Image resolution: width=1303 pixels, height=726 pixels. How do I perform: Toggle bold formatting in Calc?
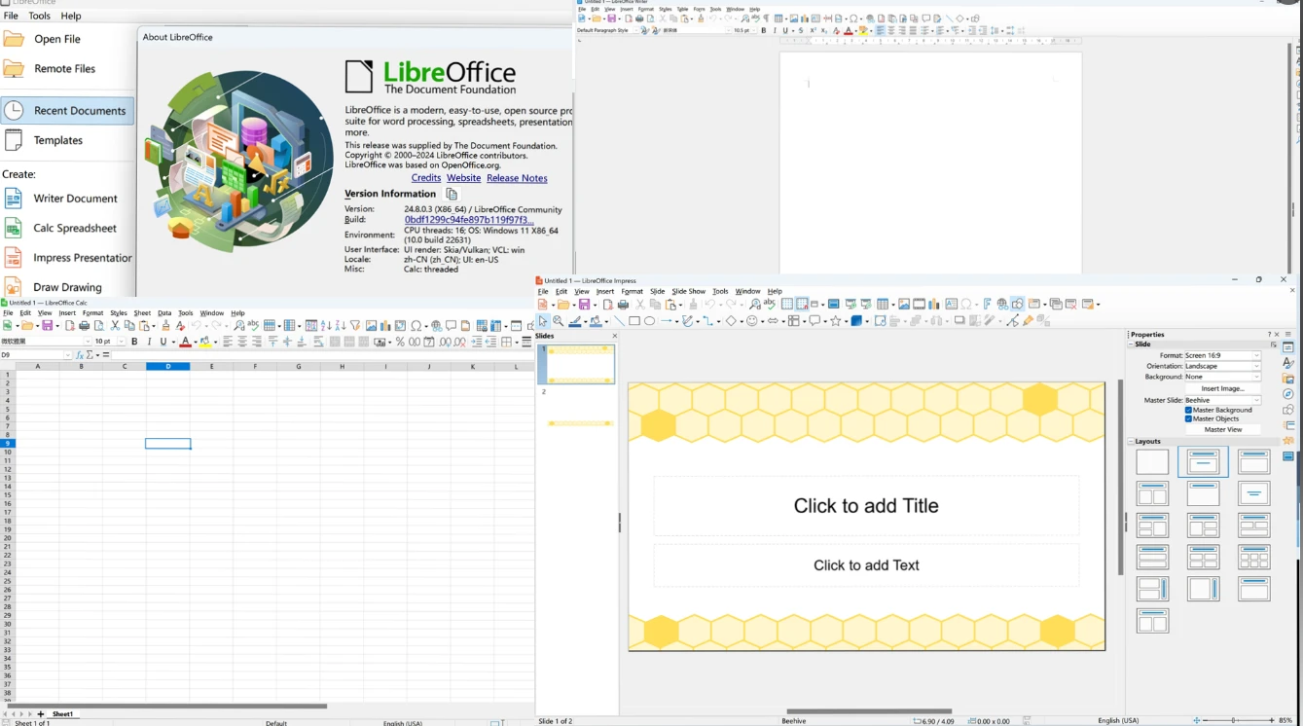pos(133,342)
